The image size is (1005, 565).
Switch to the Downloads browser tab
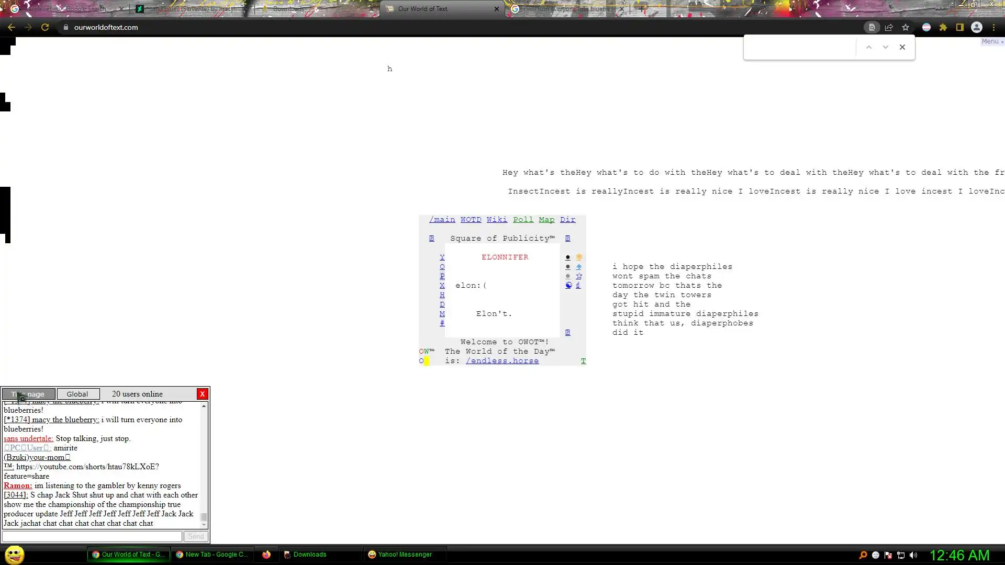click(x=288, y=9)
